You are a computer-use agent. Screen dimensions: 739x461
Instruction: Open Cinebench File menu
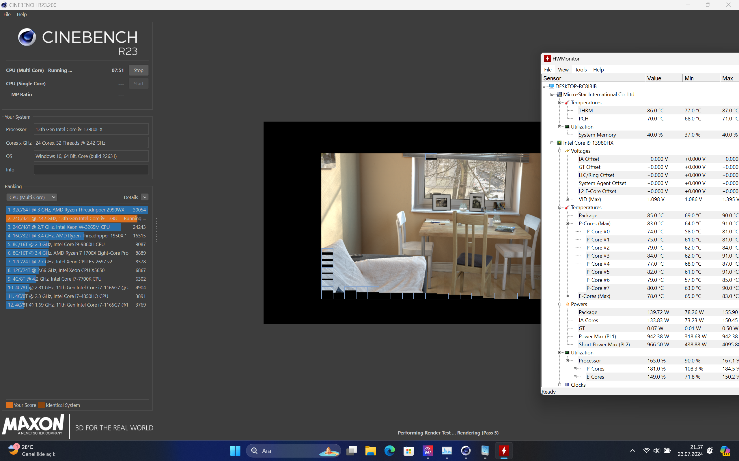tap(7, 14)
